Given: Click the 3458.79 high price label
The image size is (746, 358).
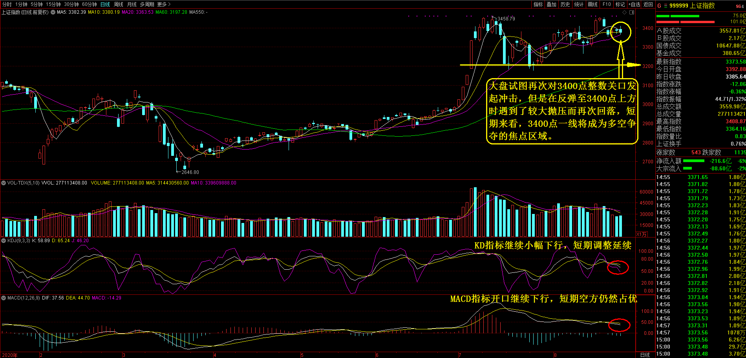Looking at the screenshot, I should coord(506,19).
